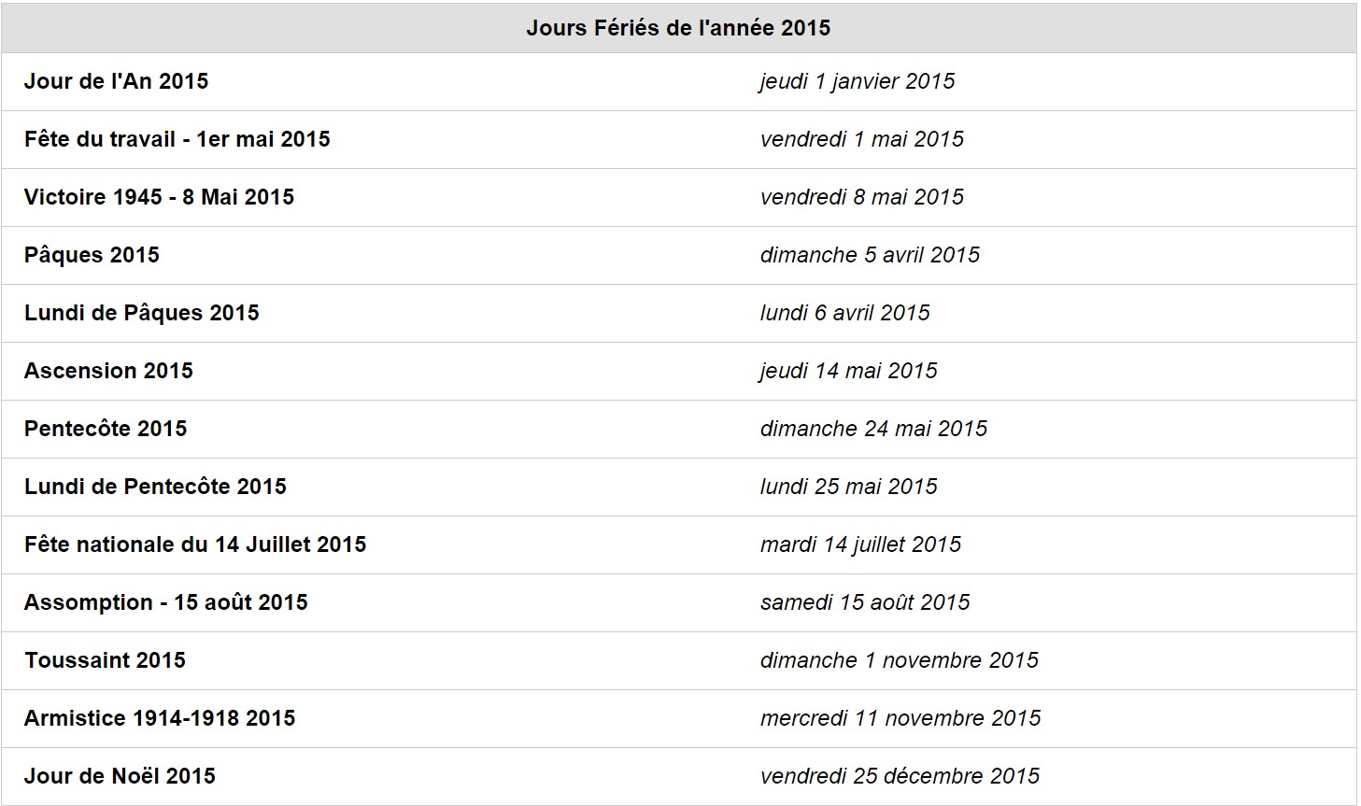Click the Fête du travail - 1er mai 2015 label
Image resolution: width=1361 pixels, height=806 pixels.
coord(177,139)
